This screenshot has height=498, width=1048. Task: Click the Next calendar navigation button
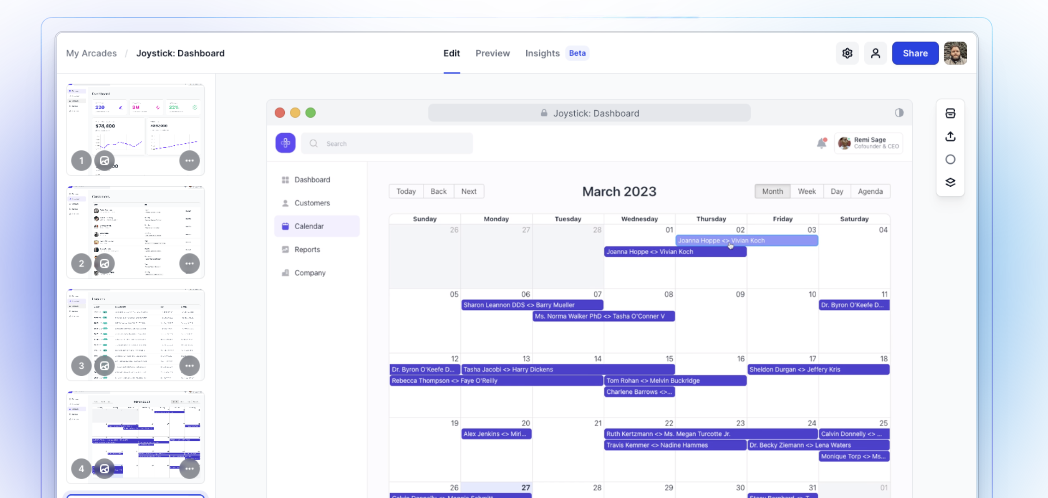[x=469, y=191]
